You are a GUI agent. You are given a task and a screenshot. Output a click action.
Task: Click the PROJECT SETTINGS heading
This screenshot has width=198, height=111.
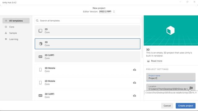coord(157,69)
